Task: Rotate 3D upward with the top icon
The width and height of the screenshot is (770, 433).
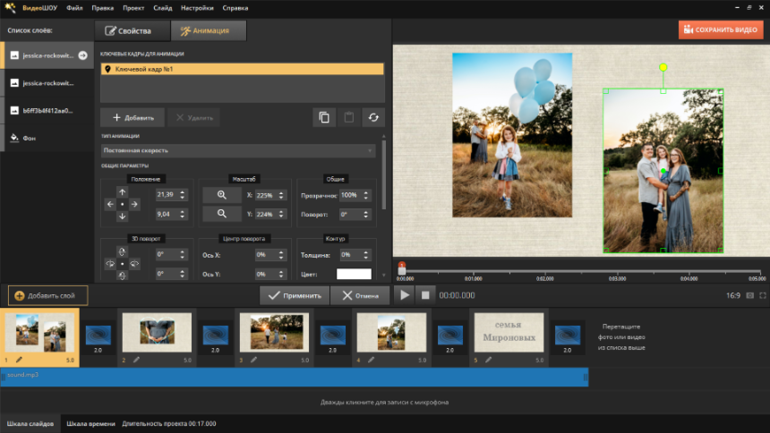Action: click(x=123, y=252)
